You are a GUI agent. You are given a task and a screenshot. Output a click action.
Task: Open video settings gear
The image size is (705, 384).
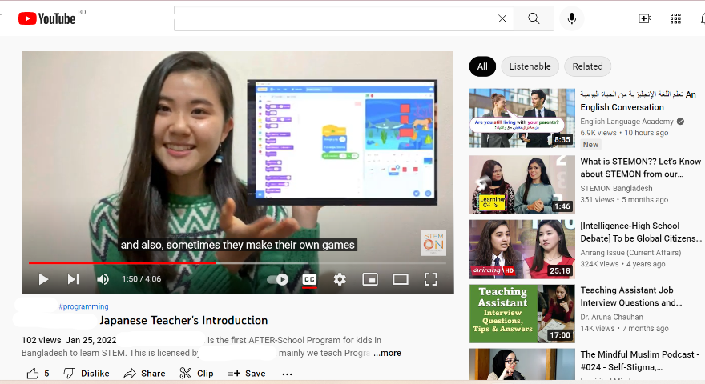(x=340, y=279)
